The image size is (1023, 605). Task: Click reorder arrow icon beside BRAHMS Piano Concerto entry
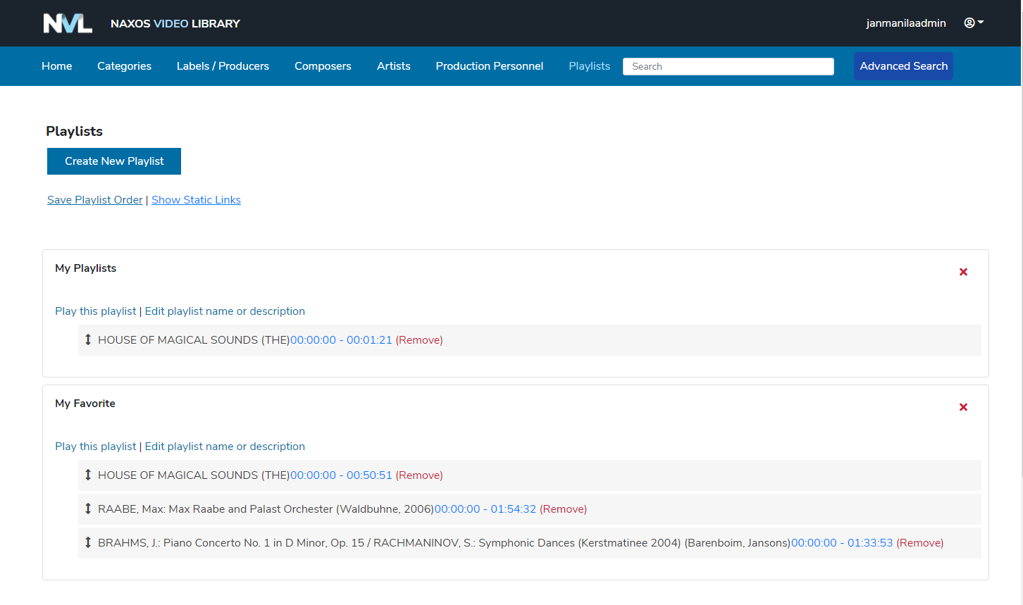tap(88, 543)
